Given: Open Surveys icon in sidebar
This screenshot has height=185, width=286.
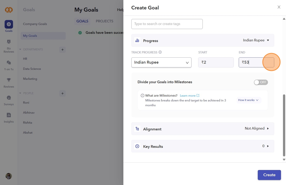Looking at the screenshot, I should (9, 98).
